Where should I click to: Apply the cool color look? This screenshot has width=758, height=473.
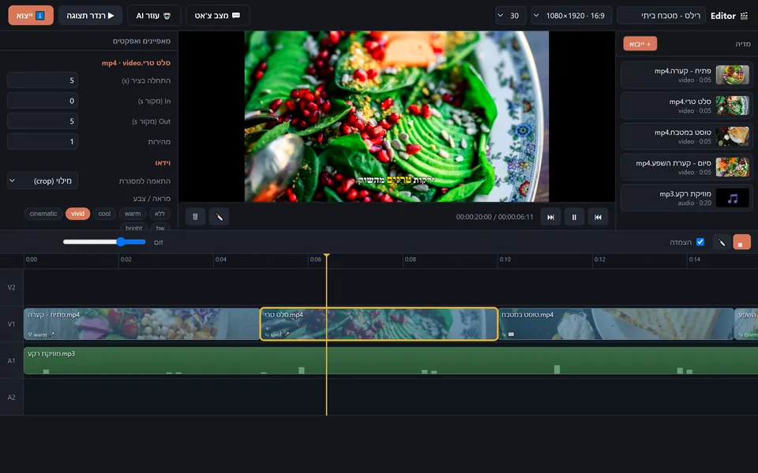click(104, 214)
